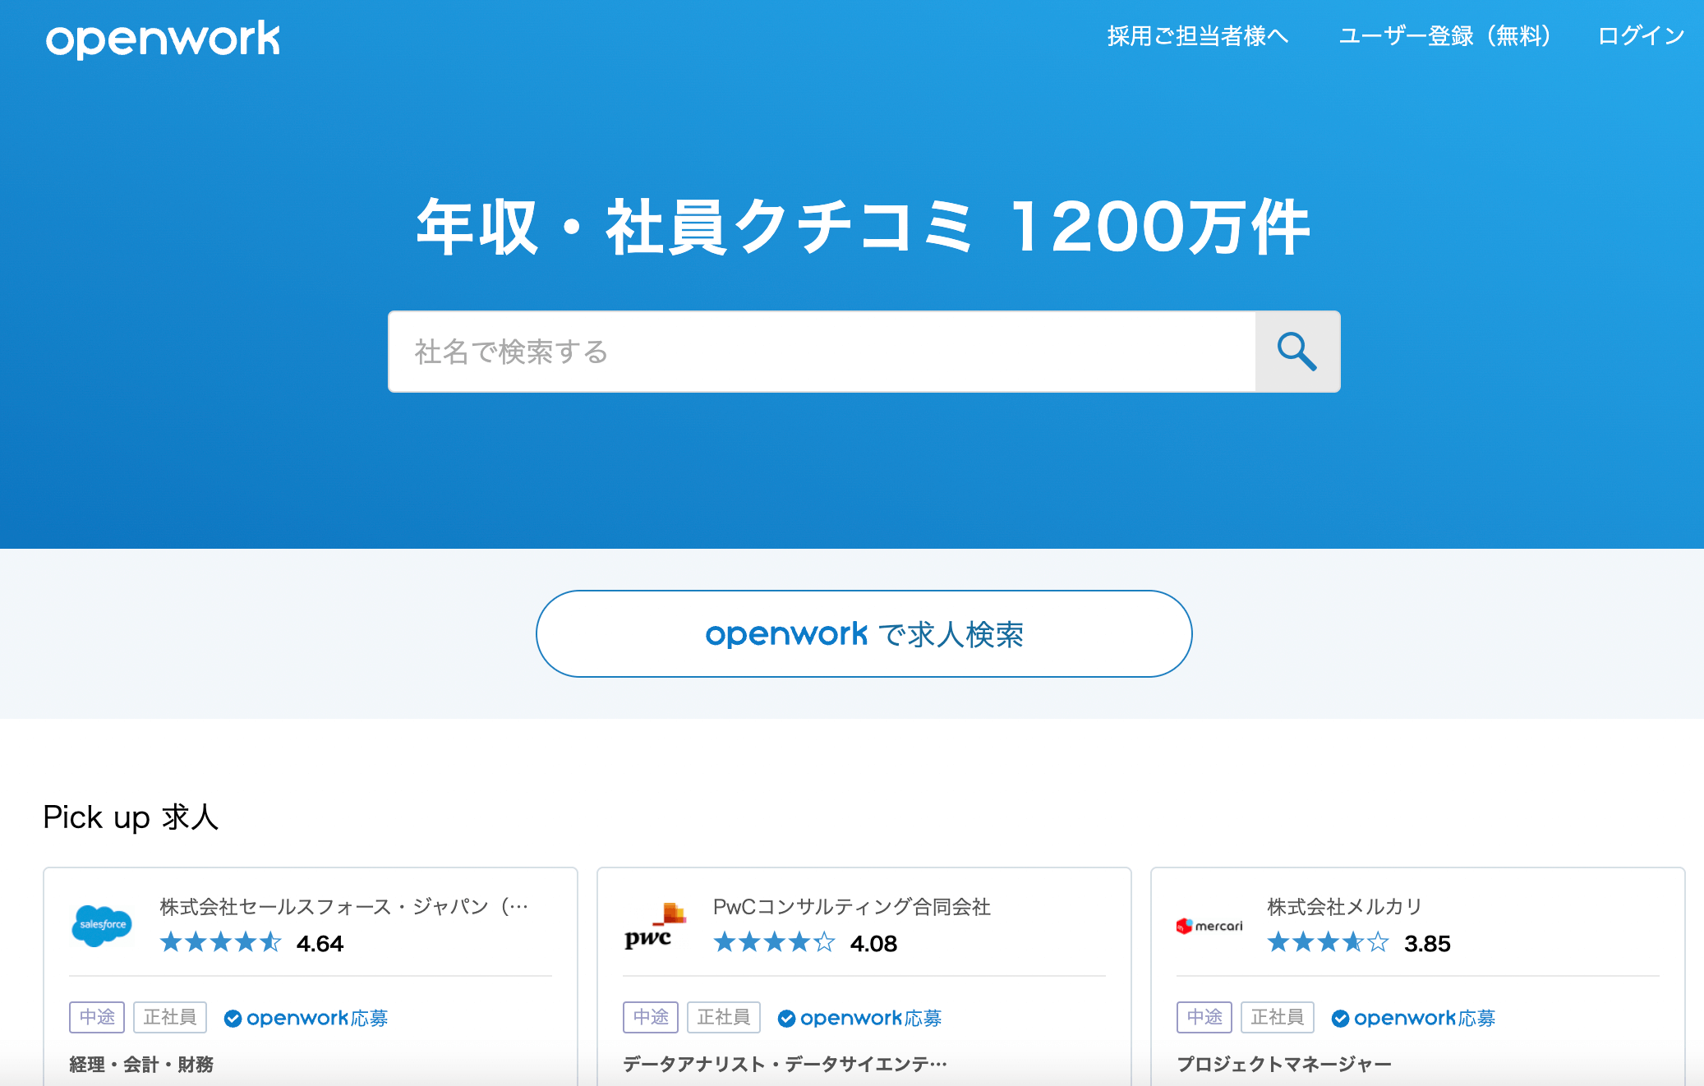
Task: Click the verified checkmark in PwC card
Action: pos(786,1019)
